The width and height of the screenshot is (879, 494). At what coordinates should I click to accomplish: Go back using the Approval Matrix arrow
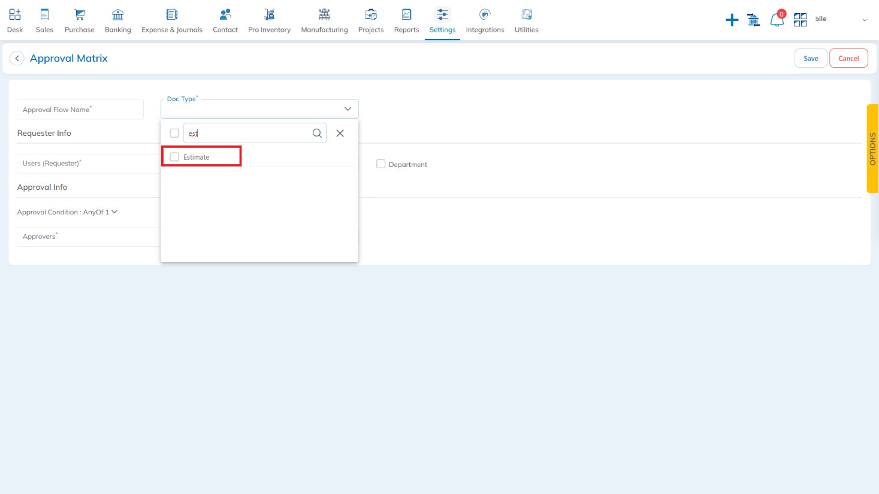pos(17,58)
